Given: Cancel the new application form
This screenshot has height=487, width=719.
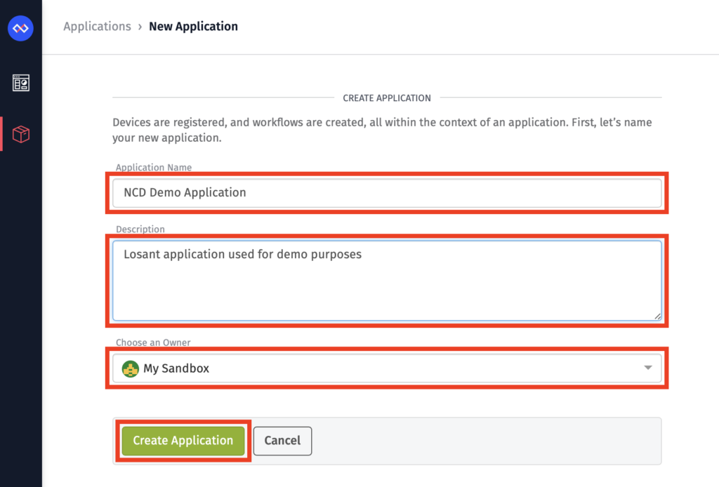Looking at the screenshot, I should coord(282,441).
